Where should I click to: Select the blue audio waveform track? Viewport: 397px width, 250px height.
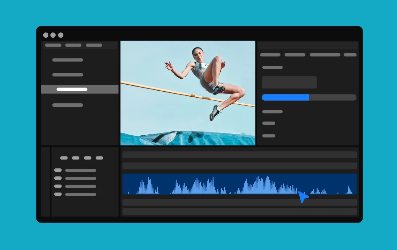[x=240, y=184]
